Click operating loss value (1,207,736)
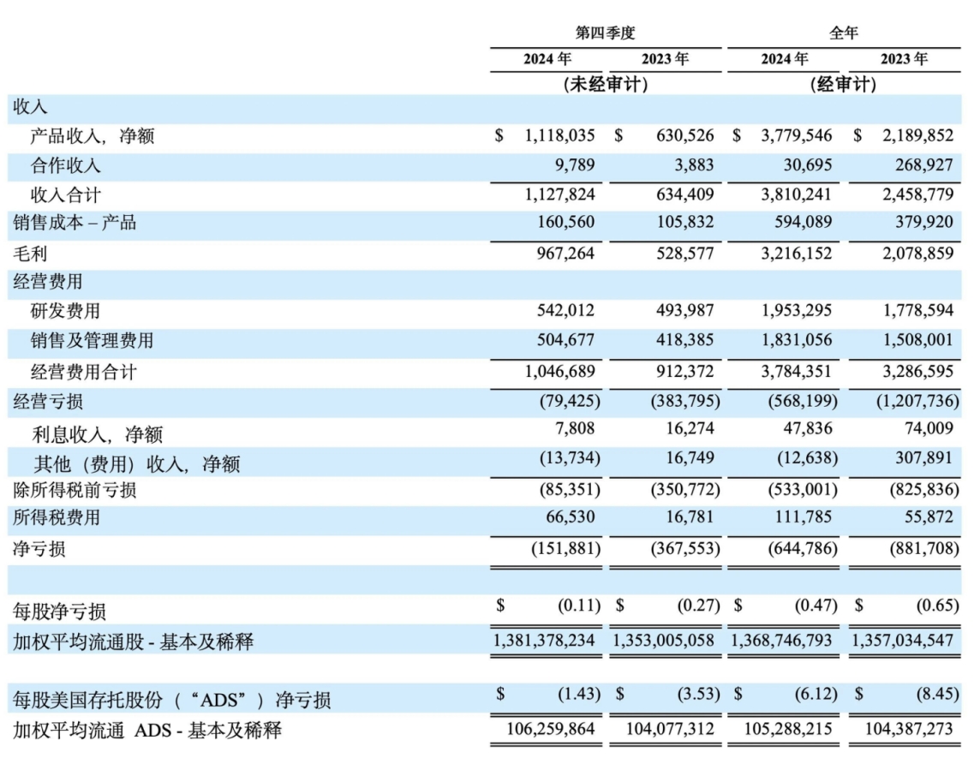Viewport: 974px width, 764px height. tap(918, 401)
